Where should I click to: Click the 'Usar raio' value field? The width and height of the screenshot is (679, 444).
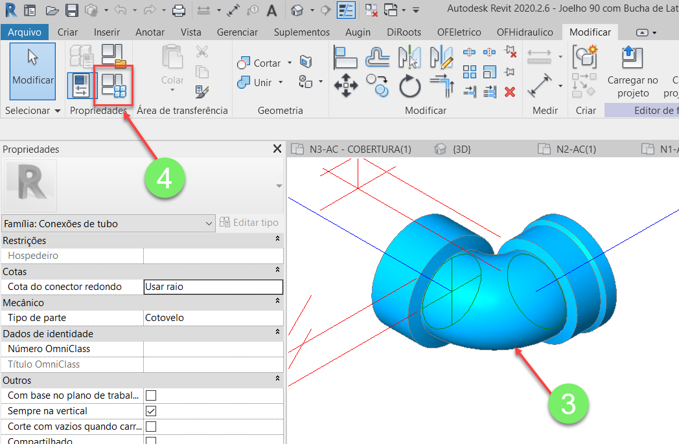coord(213,287)
